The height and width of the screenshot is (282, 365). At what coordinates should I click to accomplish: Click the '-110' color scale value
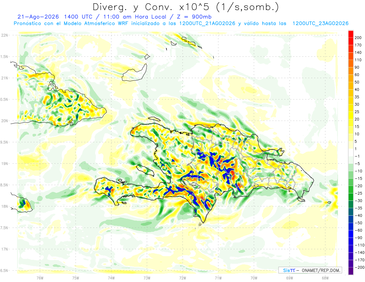tap(359, 245)
